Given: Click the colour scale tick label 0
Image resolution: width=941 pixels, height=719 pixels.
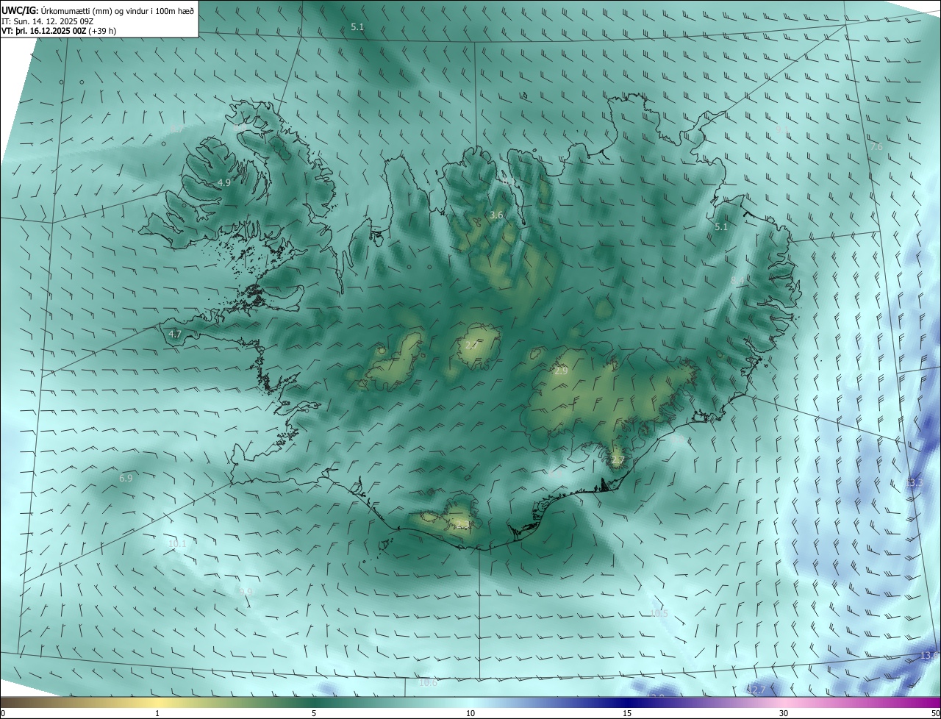Looking at the screenshot, I should click(3, 713).
